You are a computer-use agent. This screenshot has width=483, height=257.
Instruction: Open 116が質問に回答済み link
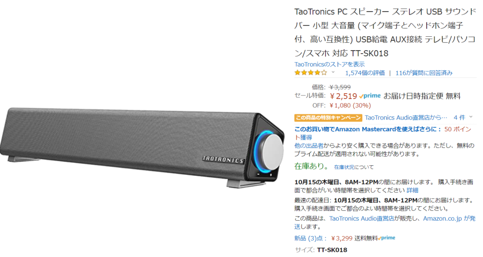(x=424, y=73)
